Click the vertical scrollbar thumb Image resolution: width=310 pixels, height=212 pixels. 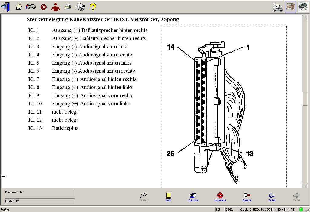tap(305, 98)
